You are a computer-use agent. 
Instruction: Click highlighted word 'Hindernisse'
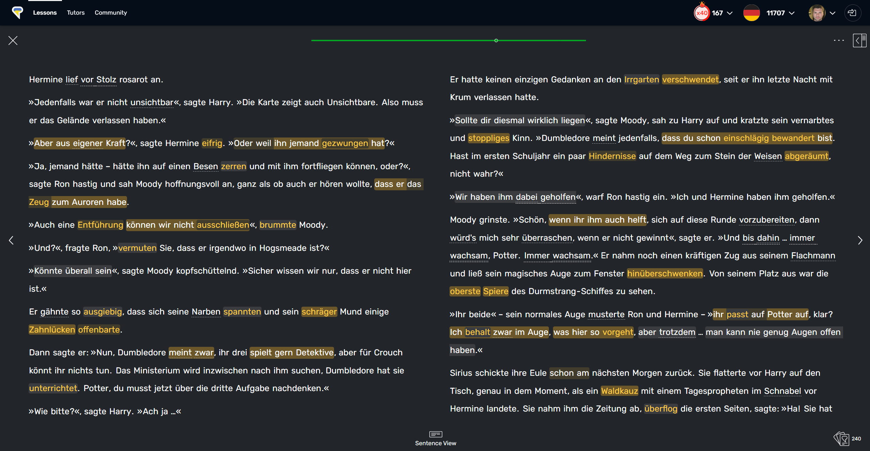612,156
